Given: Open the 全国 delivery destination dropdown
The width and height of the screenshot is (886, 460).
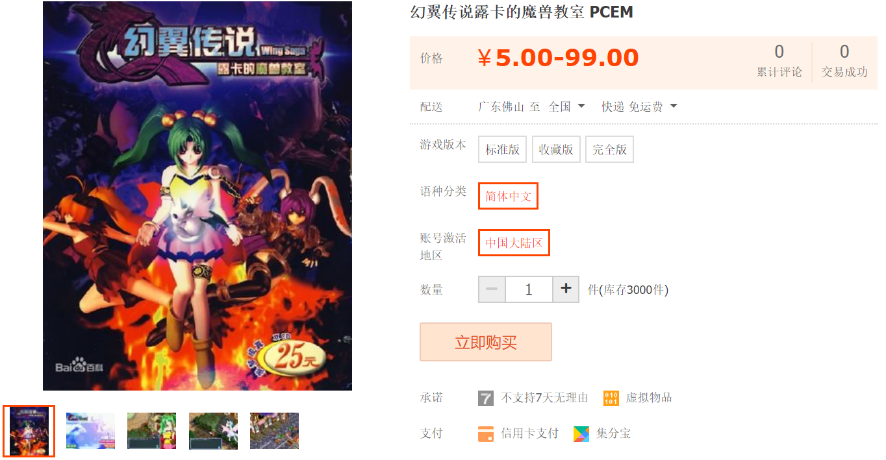Looking at the screenshot, I should (566, 106).
